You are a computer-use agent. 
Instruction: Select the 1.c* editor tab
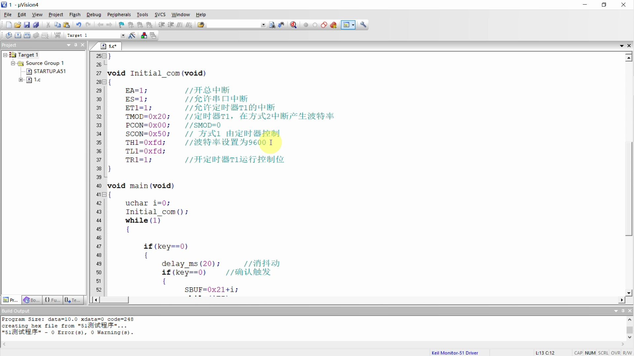109,46
